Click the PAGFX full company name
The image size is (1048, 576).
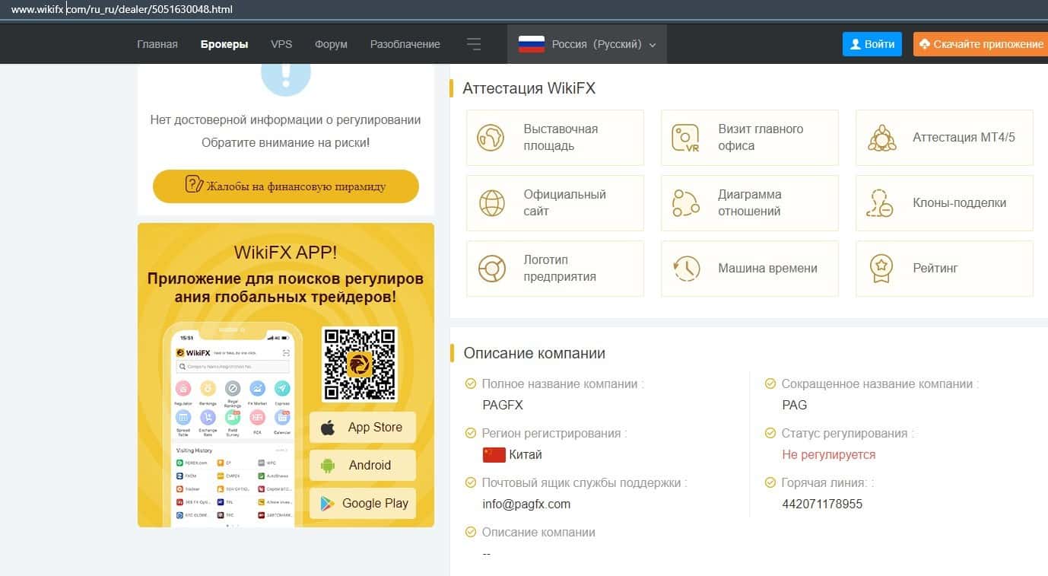pyautogui.click(x=503, y=406)
